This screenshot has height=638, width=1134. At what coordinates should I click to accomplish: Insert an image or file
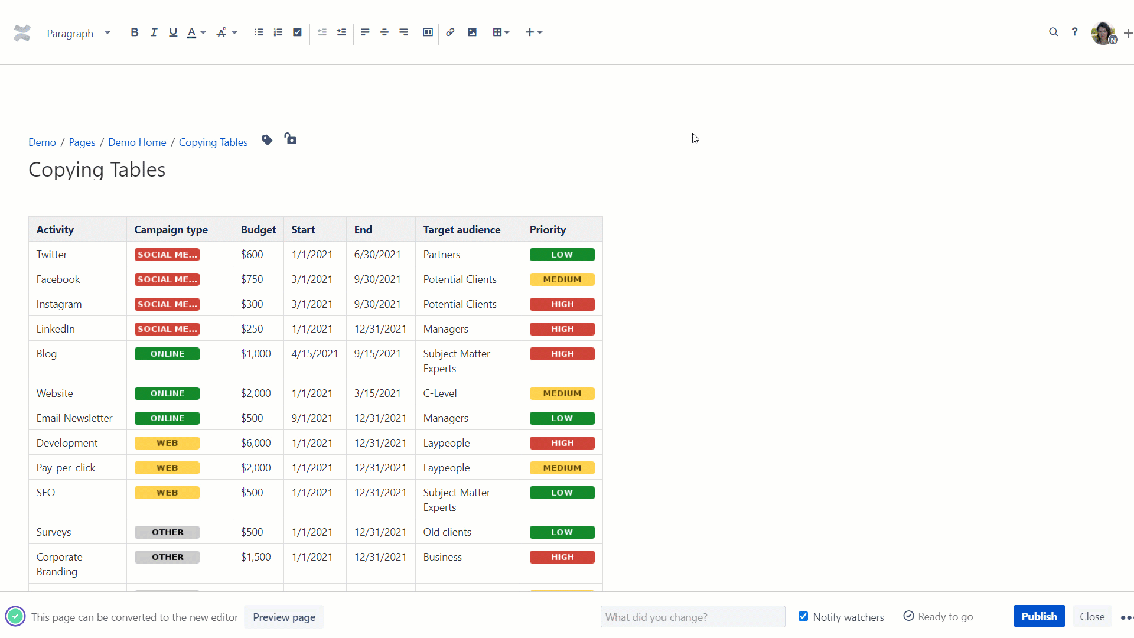tap(472, 32)
